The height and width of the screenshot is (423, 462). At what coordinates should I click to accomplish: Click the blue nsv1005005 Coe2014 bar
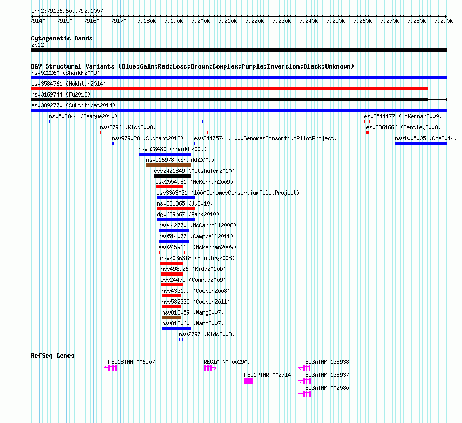pos(422,143)
